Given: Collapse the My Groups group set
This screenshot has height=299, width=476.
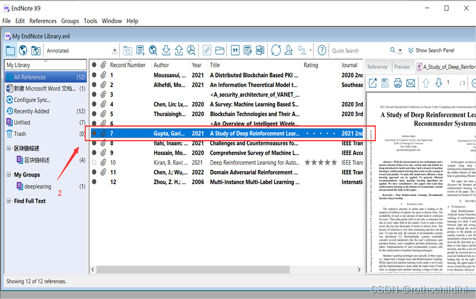Looking at the screenshot, I should coord(9,175).
